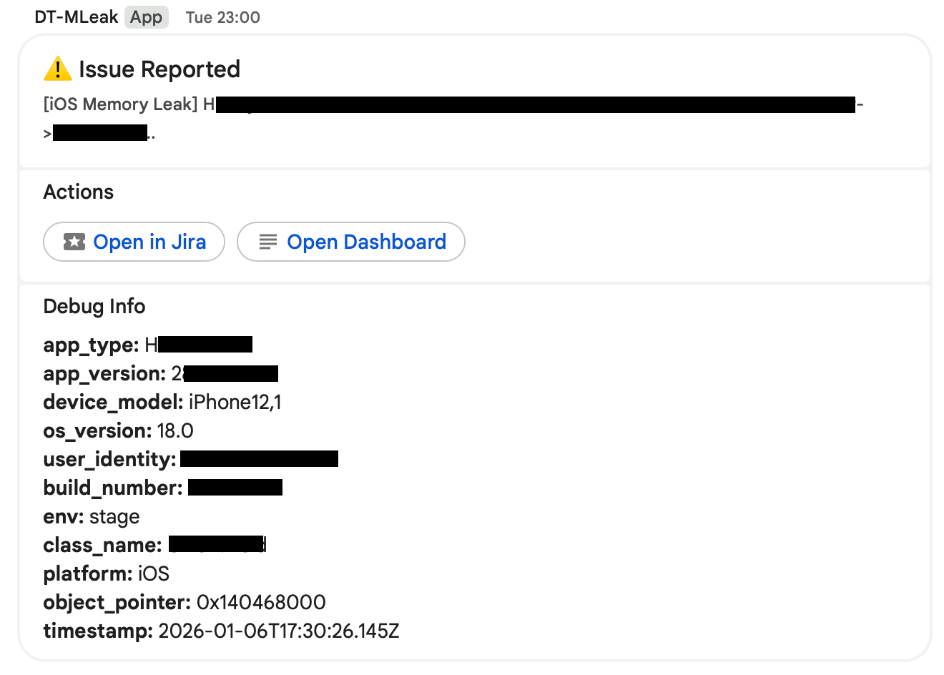Select the device_model iPhone12,1 line
Image resolution: width=944 pixels, height=675 pixels.
[162, 402]
